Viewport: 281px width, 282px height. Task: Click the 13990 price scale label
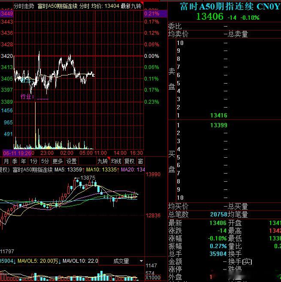click(x=153, y=174)
